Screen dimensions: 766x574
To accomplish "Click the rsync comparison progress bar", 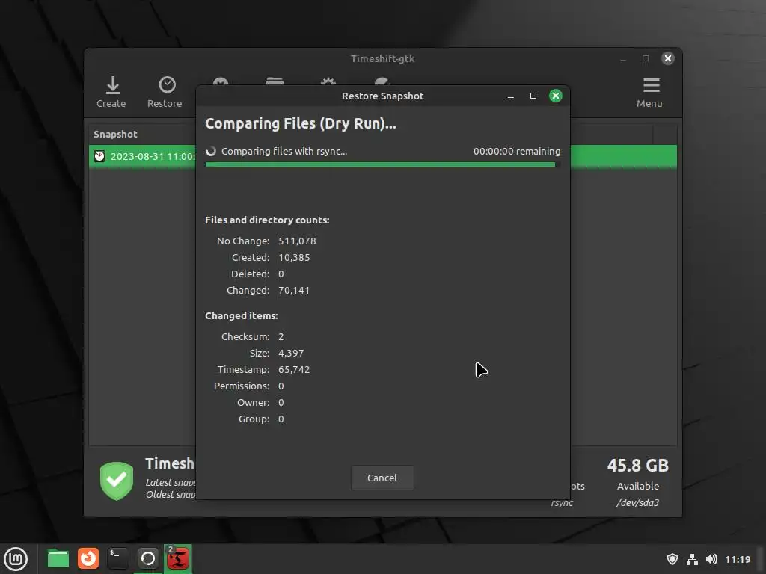I will pos(382,164).
